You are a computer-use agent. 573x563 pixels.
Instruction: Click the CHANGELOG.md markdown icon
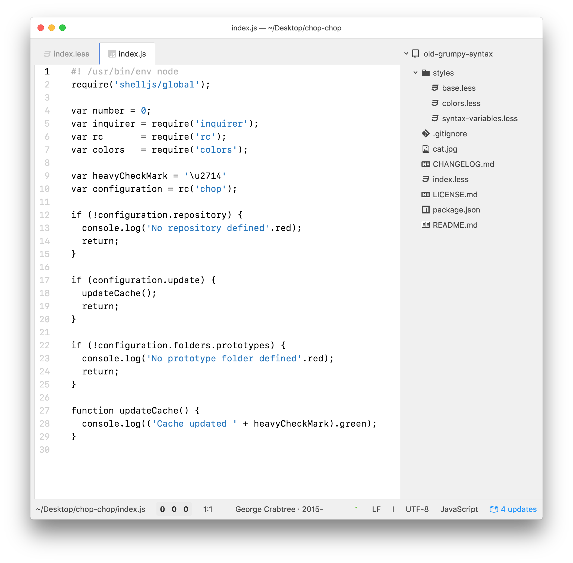426,164
